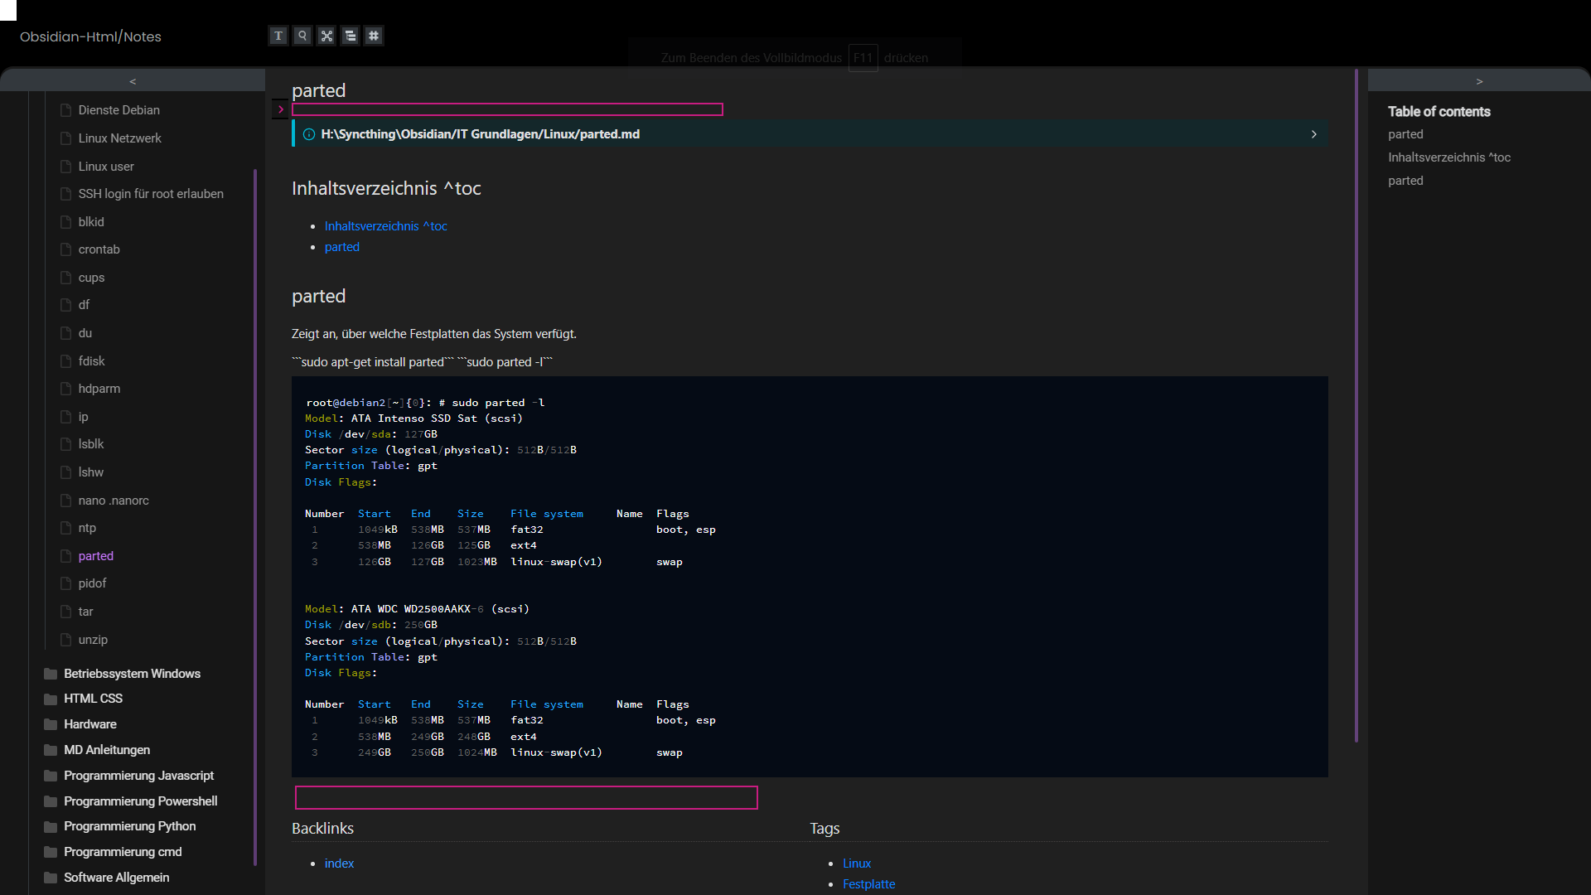This screenshot has height=895, width=1591.
Task: Open the 'Festplatte' tag link
Action: [x=868, y=883]
